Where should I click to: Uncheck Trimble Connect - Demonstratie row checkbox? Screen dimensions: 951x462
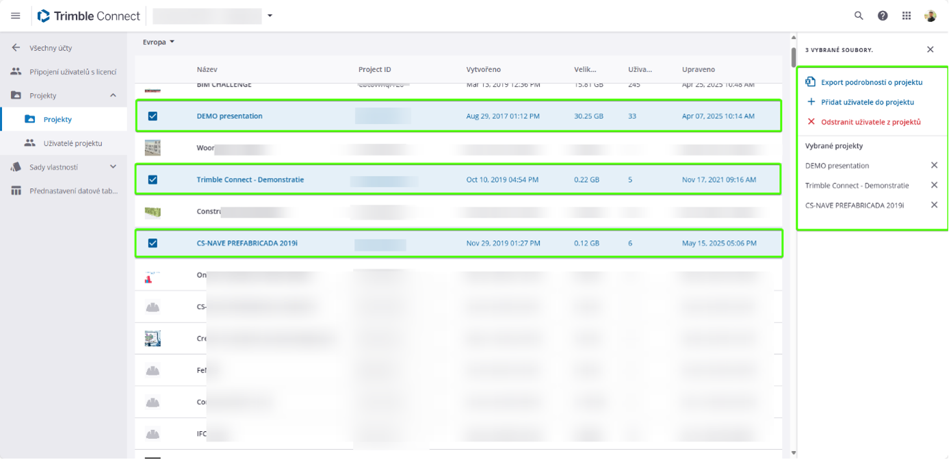tap(153, 179)
